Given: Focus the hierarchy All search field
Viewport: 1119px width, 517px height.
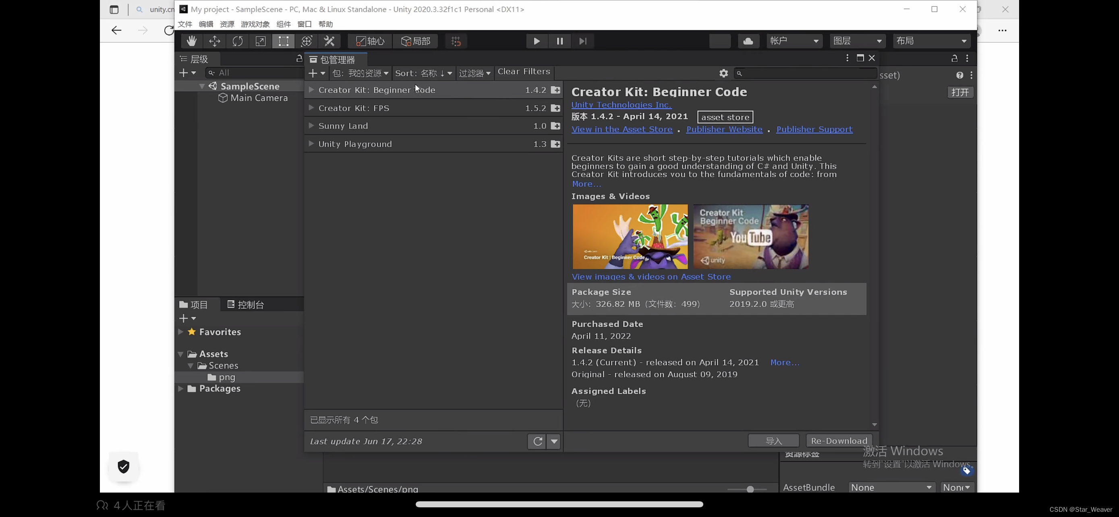Looking at the screenshot, I should (255, 73).
